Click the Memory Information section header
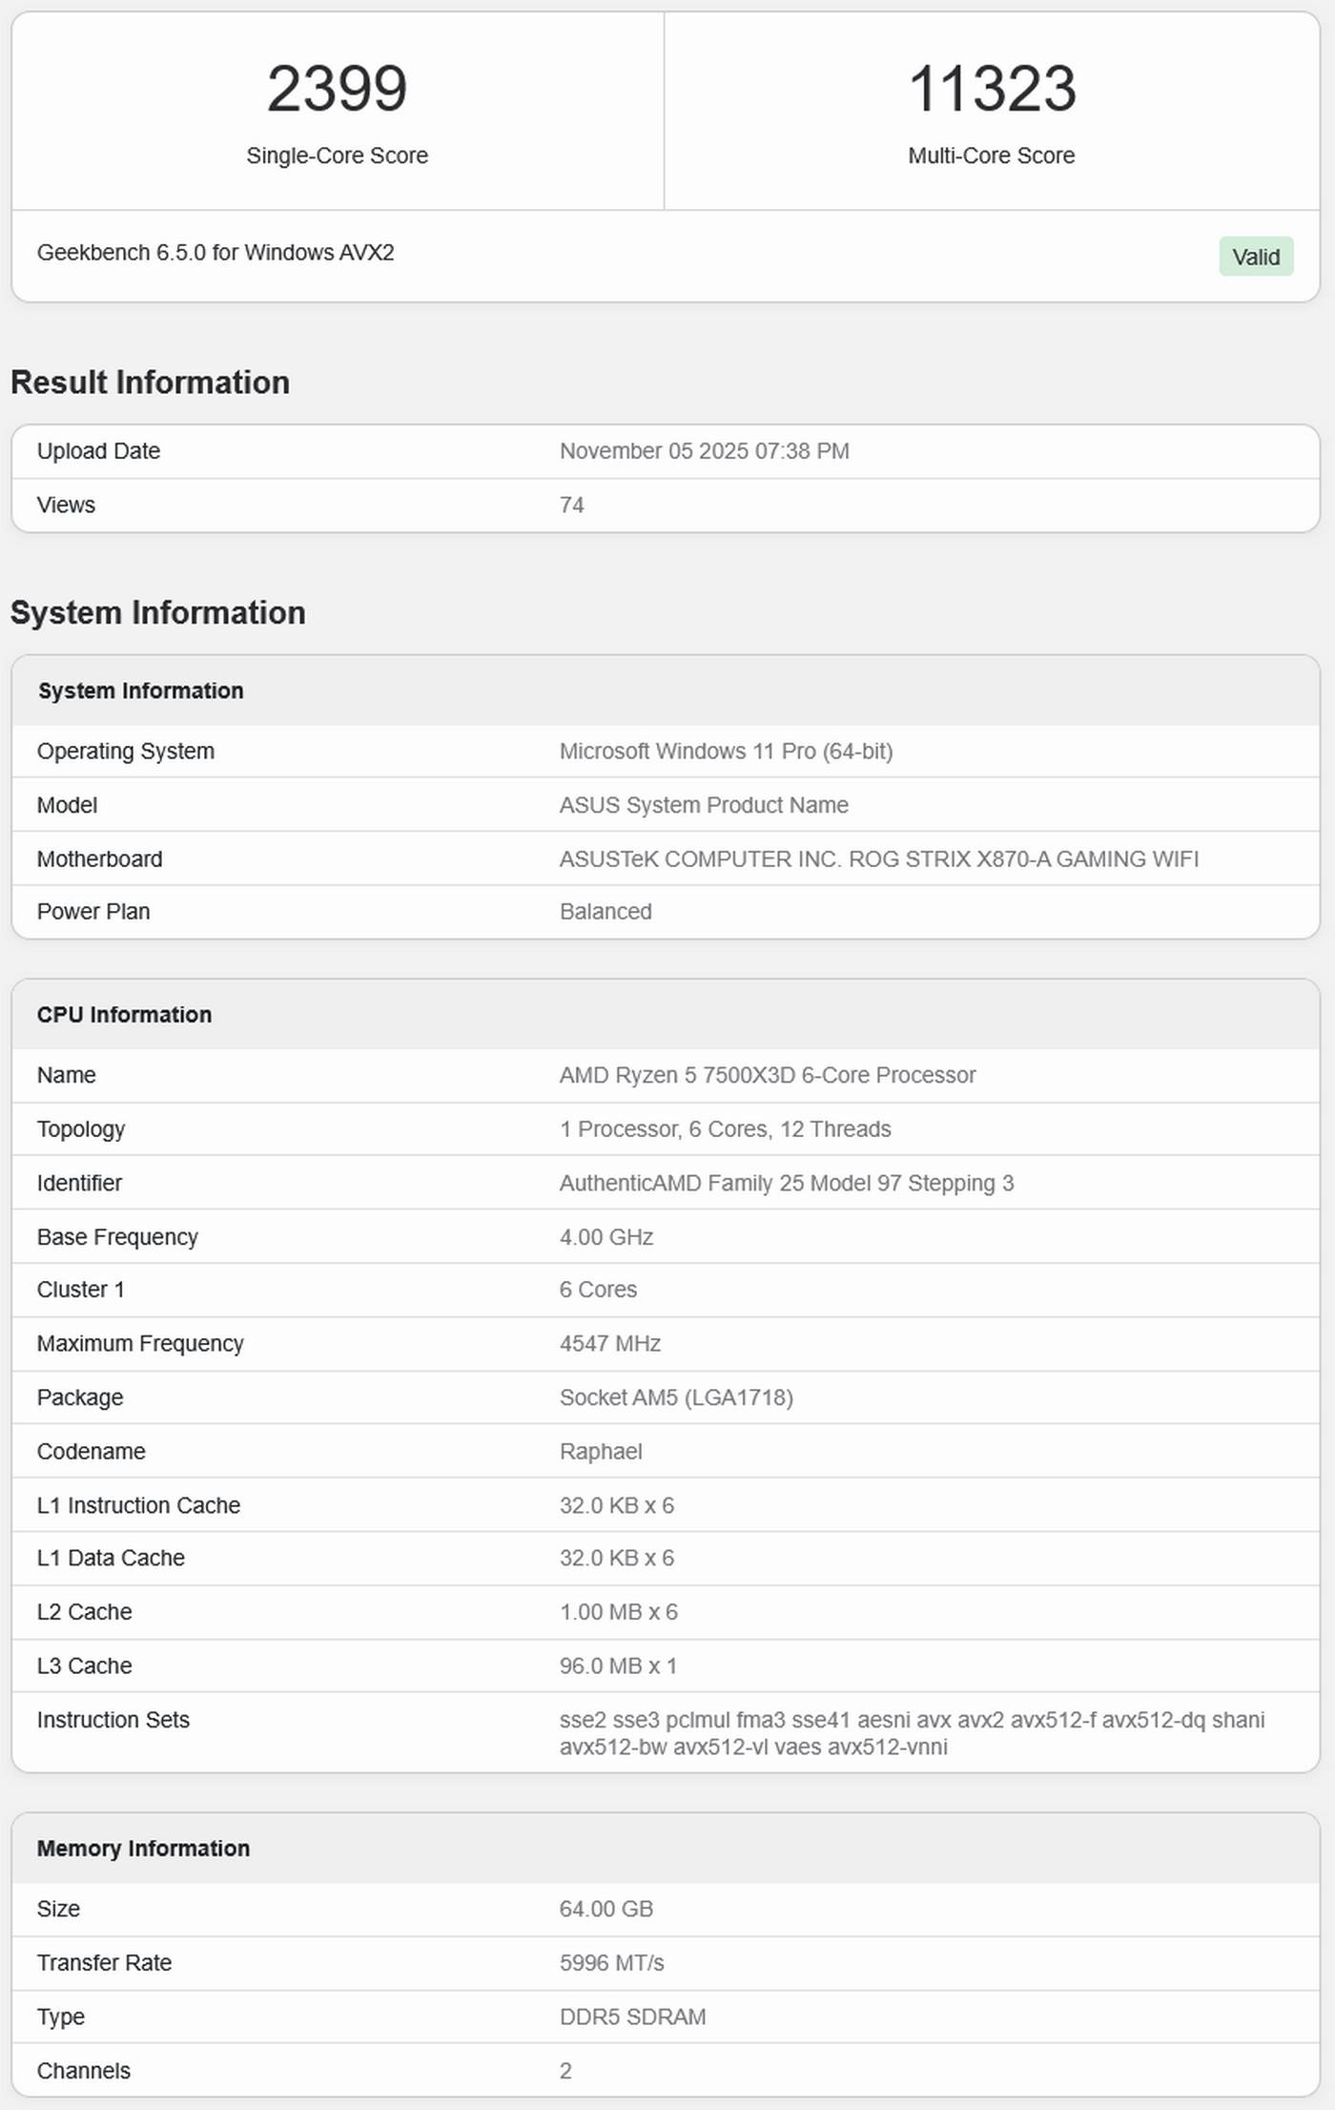Viewport: 1335px width, 2110px height. (x=143, y=1848)
